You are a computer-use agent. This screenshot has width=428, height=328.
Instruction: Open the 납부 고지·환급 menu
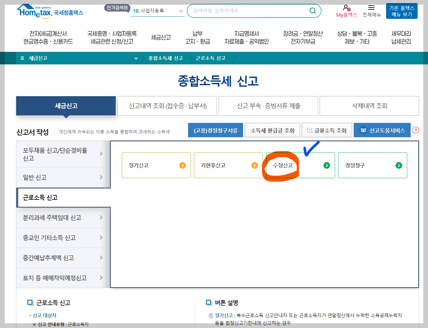(x=198, y=37)
